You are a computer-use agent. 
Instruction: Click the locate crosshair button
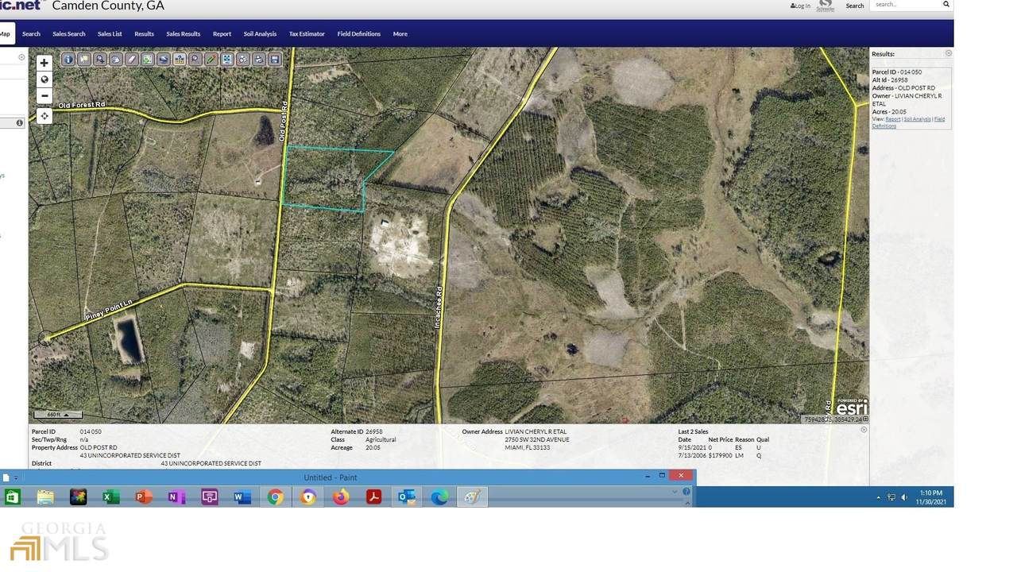coord(44,116)
